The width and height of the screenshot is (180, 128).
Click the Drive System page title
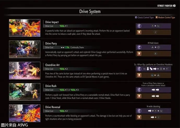(x=90, y=11)
